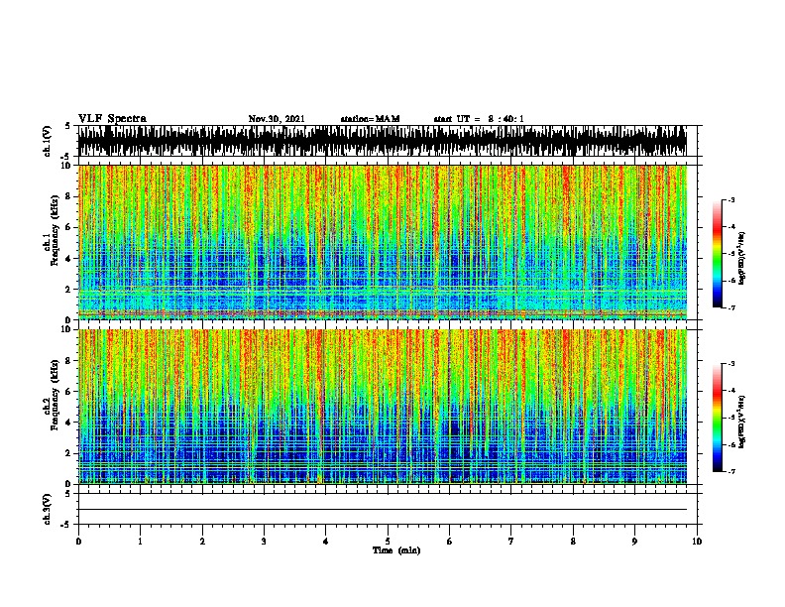
Task: Click the ch.2 color bar log(PSD) label
Action: pos(741,422)
